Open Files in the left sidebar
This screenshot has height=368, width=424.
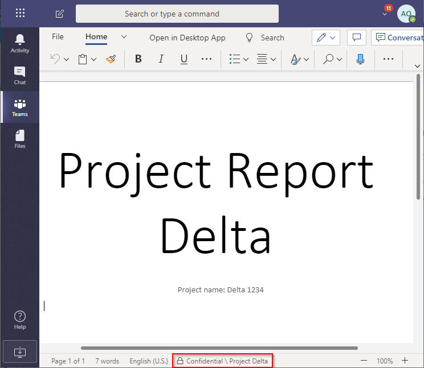click(20, 139)
